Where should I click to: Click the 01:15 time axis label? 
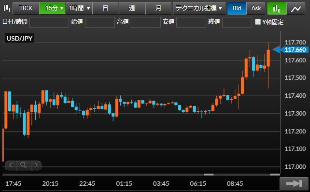[x=124, y=183]
